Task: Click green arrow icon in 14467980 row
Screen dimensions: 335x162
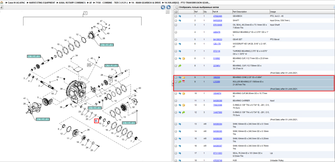Action: pyautogui.click(x=183, y=112)
